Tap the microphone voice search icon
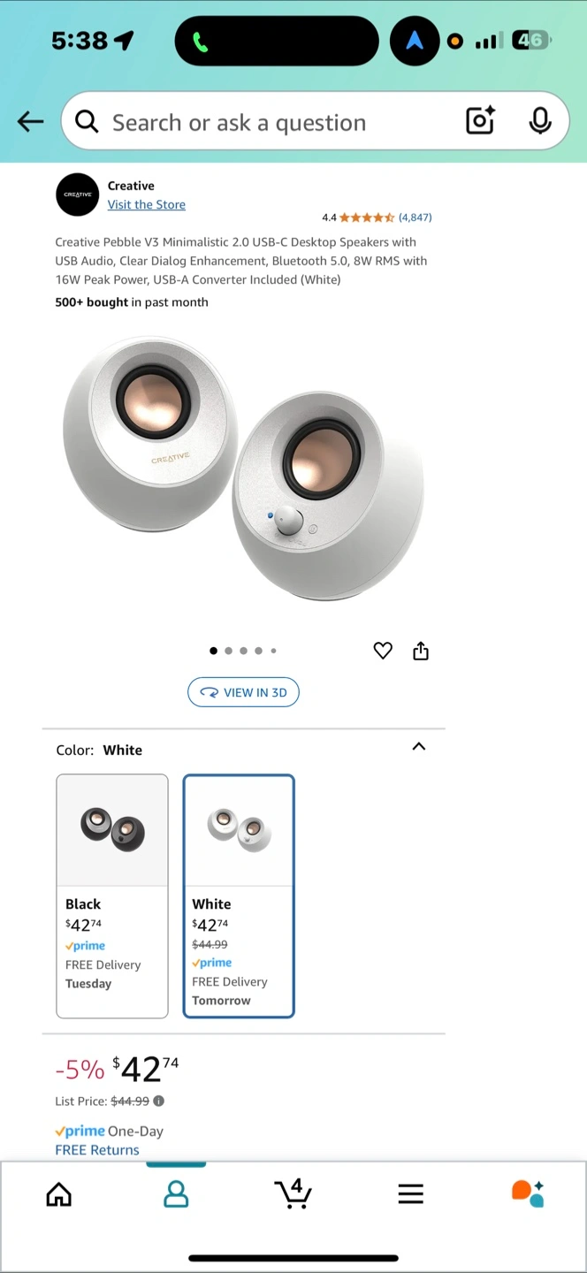The height and width of the screenshot is (1273, 587). (540, 121)
